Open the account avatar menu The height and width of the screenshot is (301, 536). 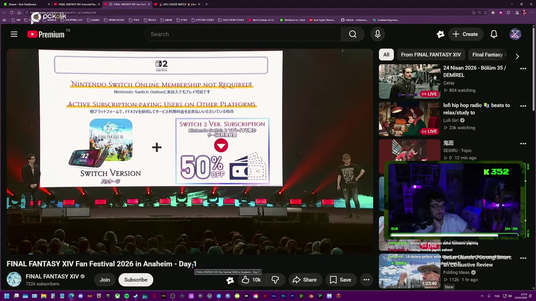[515, 34]
